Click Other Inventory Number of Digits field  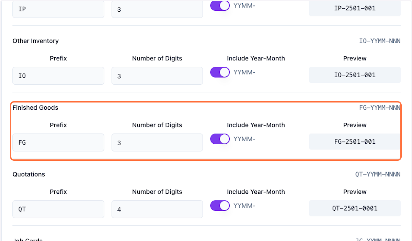pos(157,76)
